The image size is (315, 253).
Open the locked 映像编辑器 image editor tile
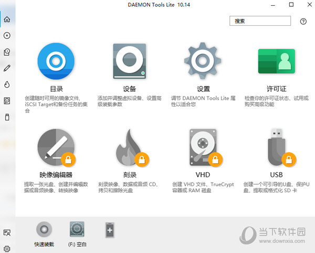click(56, 147)
